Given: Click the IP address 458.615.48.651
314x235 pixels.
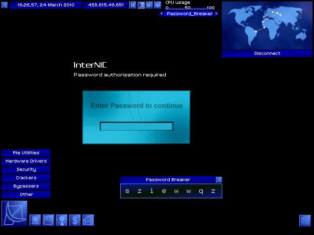Looking at the screenshot, I should (x=106, y=5).
